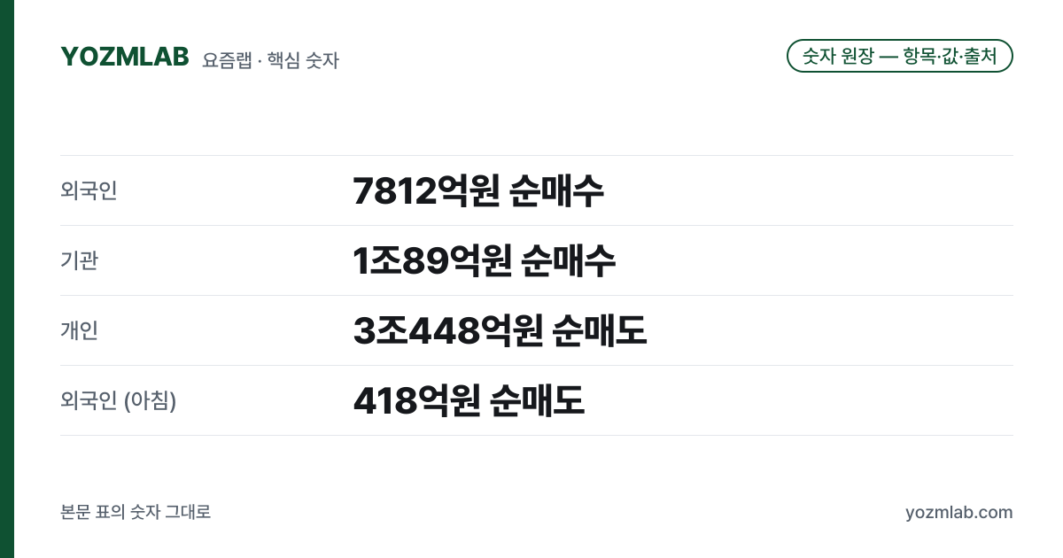Viewport: 1063px width, 558px height.
Task: Click the YOZMLAB logo text
Action: [125, 57]
